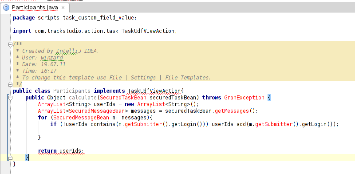The width and height of the screenshot is (355, 174).
Task: Click the if keyword
Action: point(53,124)
